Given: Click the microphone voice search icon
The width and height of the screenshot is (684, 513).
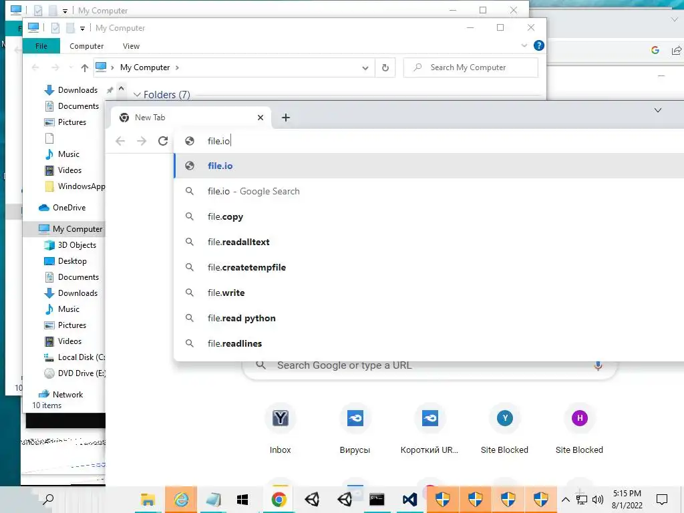Looking at the screenshot, I should pos(598,365).
